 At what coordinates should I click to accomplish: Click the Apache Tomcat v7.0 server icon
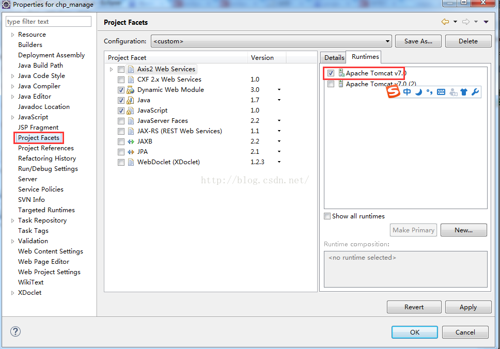(x=341, y=73)
